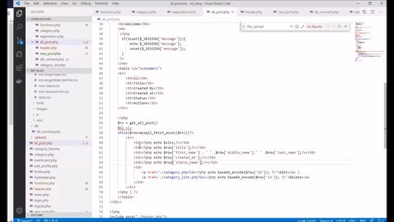Open the Edit menu

pyautogui.click(x=36, y=4)
